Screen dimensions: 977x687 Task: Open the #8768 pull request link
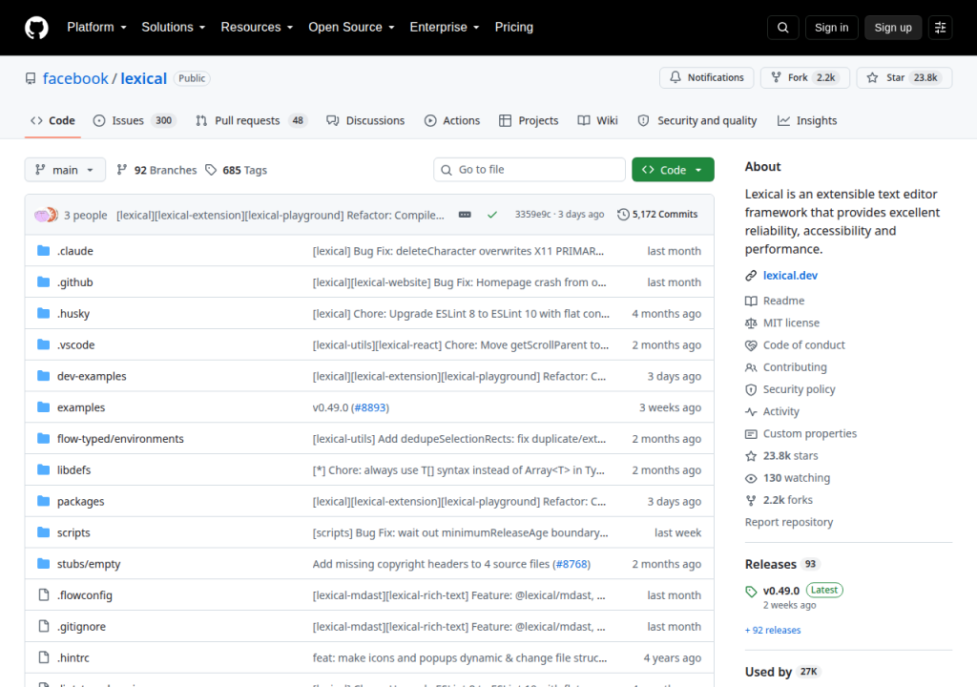click(572, 564)
